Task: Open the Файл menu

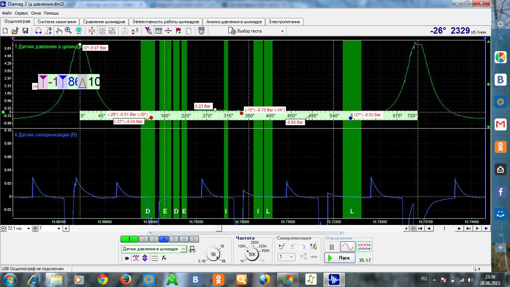Action: coord(7,13)
